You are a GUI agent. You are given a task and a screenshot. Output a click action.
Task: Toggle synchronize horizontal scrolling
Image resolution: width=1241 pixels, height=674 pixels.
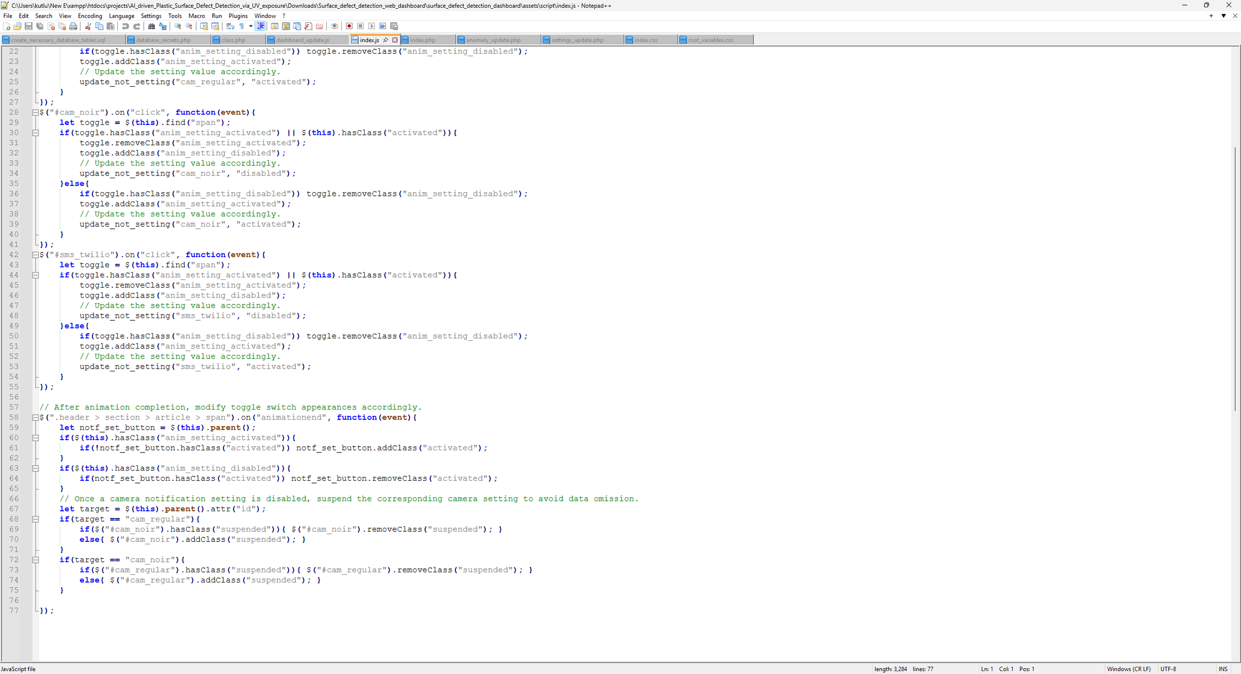(x=215, y=26)
